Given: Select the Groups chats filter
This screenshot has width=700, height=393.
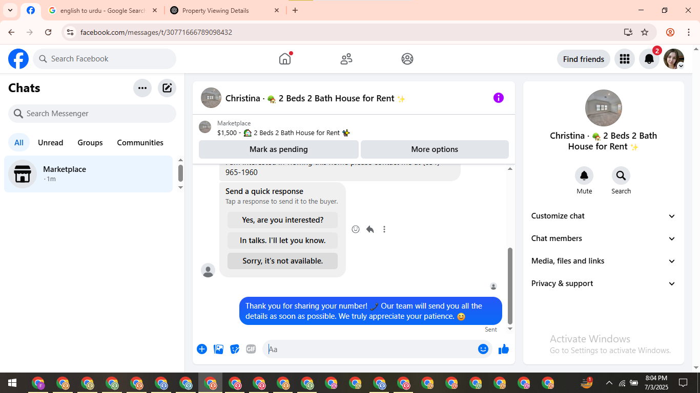Looking at the screenshot, I should pos(90,143).
